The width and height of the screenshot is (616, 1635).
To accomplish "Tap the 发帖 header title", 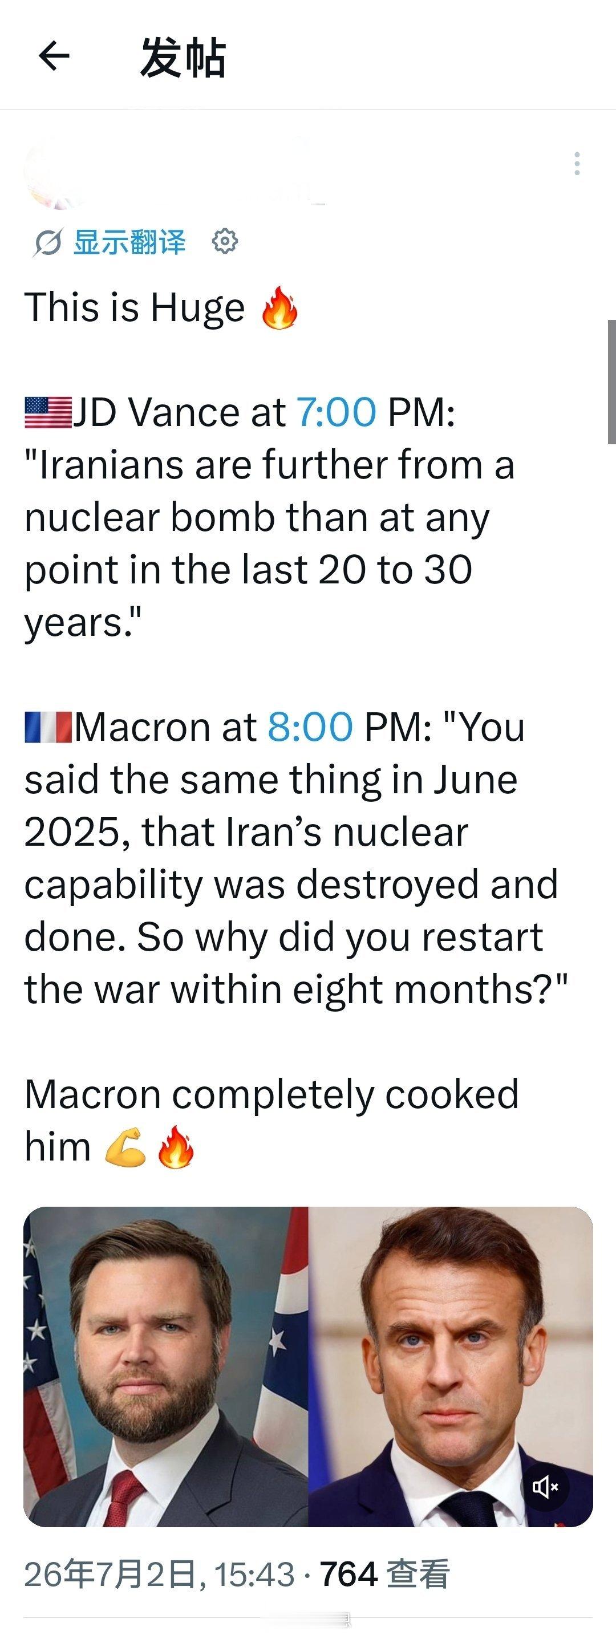I will 183,57.
